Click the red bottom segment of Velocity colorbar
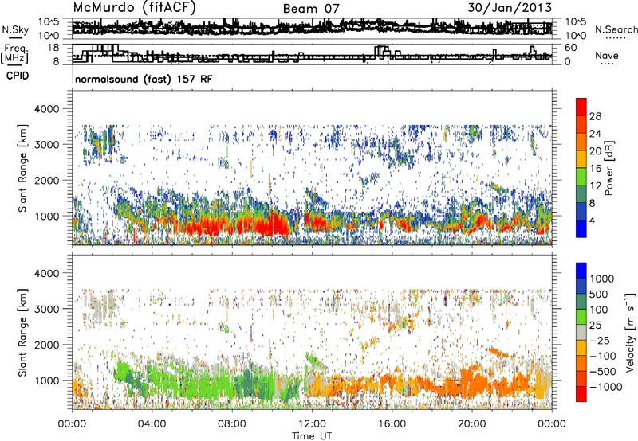Viewport: 638px width, 441px height. point(581,394)
